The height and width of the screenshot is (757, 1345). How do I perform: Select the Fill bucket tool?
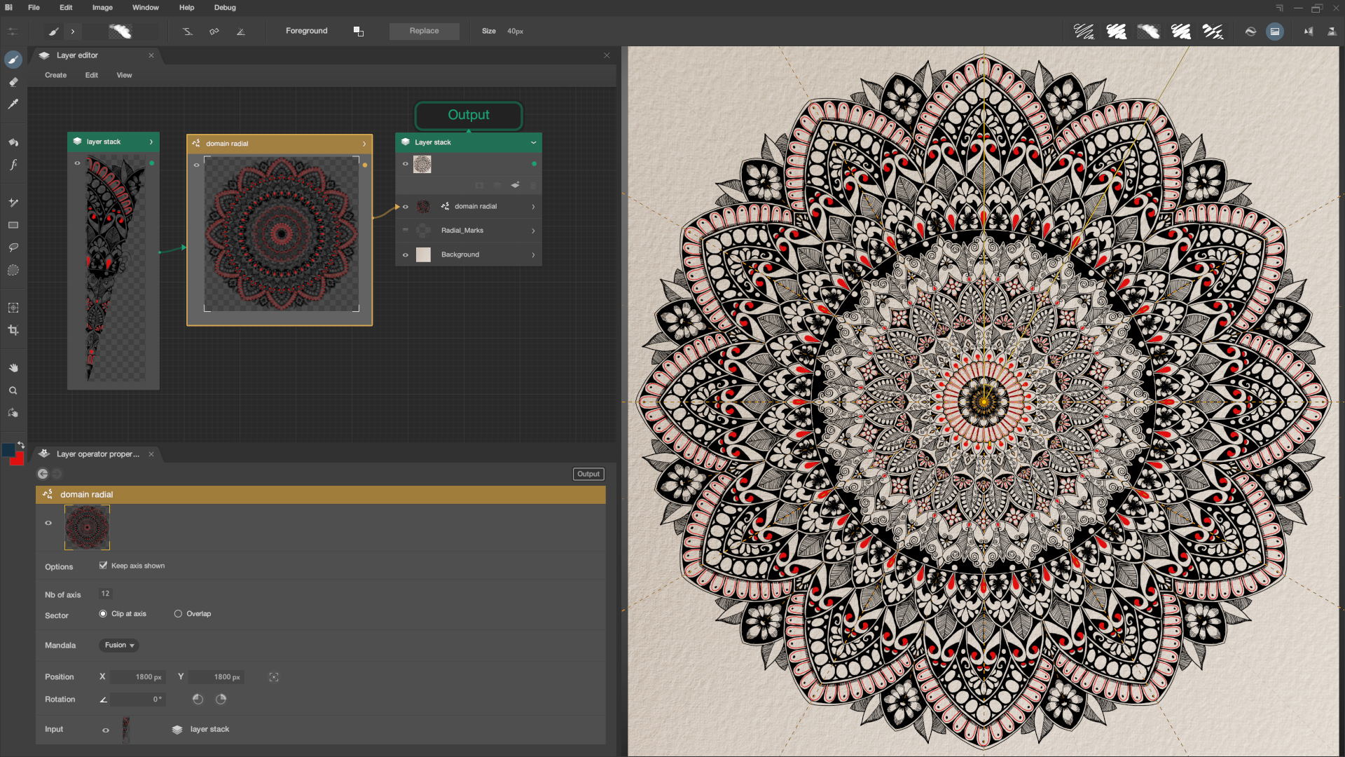click(13, 142)
